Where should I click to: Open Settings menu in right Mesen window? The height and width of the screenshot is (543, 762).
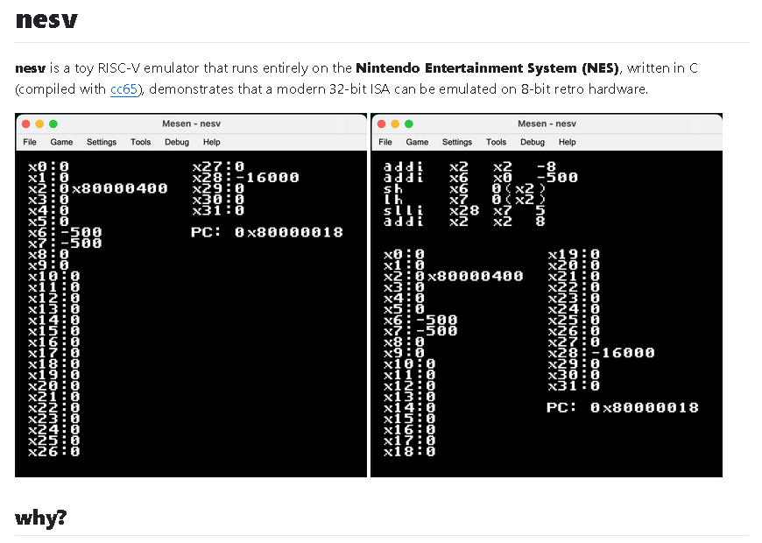click(x=457, y=142)
